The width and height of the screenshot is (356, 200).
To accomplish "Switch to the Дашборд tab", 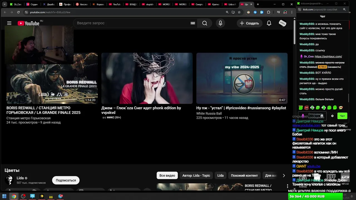I will pyautogui.click(x=49, y=4).
